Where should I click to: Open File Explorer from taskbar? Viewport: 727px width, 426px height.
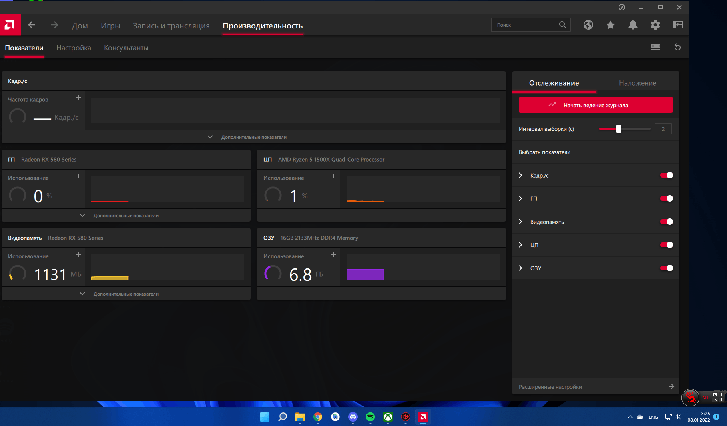click(x=300, y=417)
